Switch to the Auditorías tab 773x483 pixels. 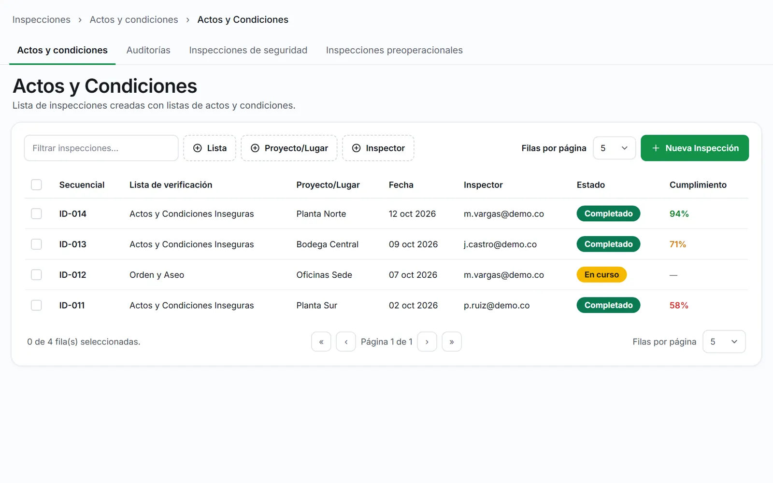point(148,50)
